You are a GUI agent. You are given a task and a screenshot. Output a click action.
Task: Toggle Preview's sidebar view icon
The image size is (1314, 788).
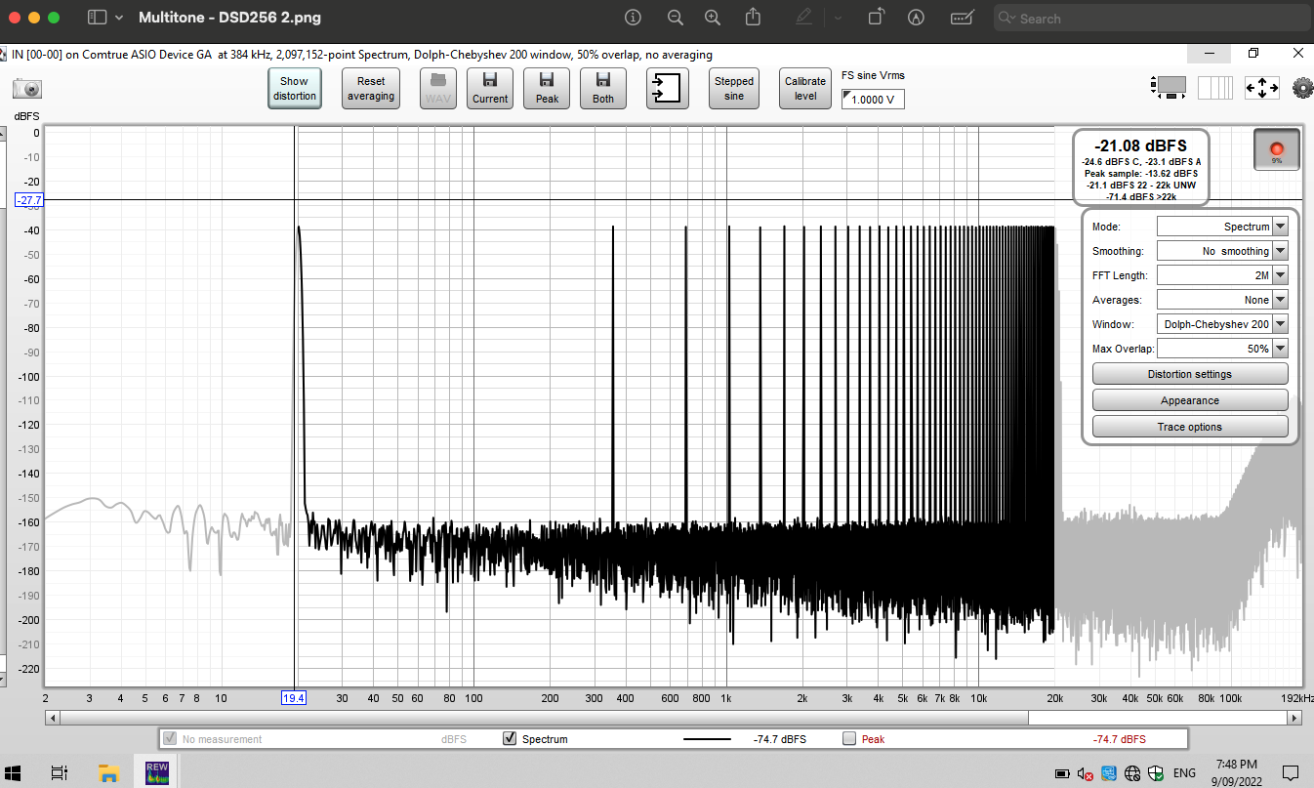(x=97, y=18)
